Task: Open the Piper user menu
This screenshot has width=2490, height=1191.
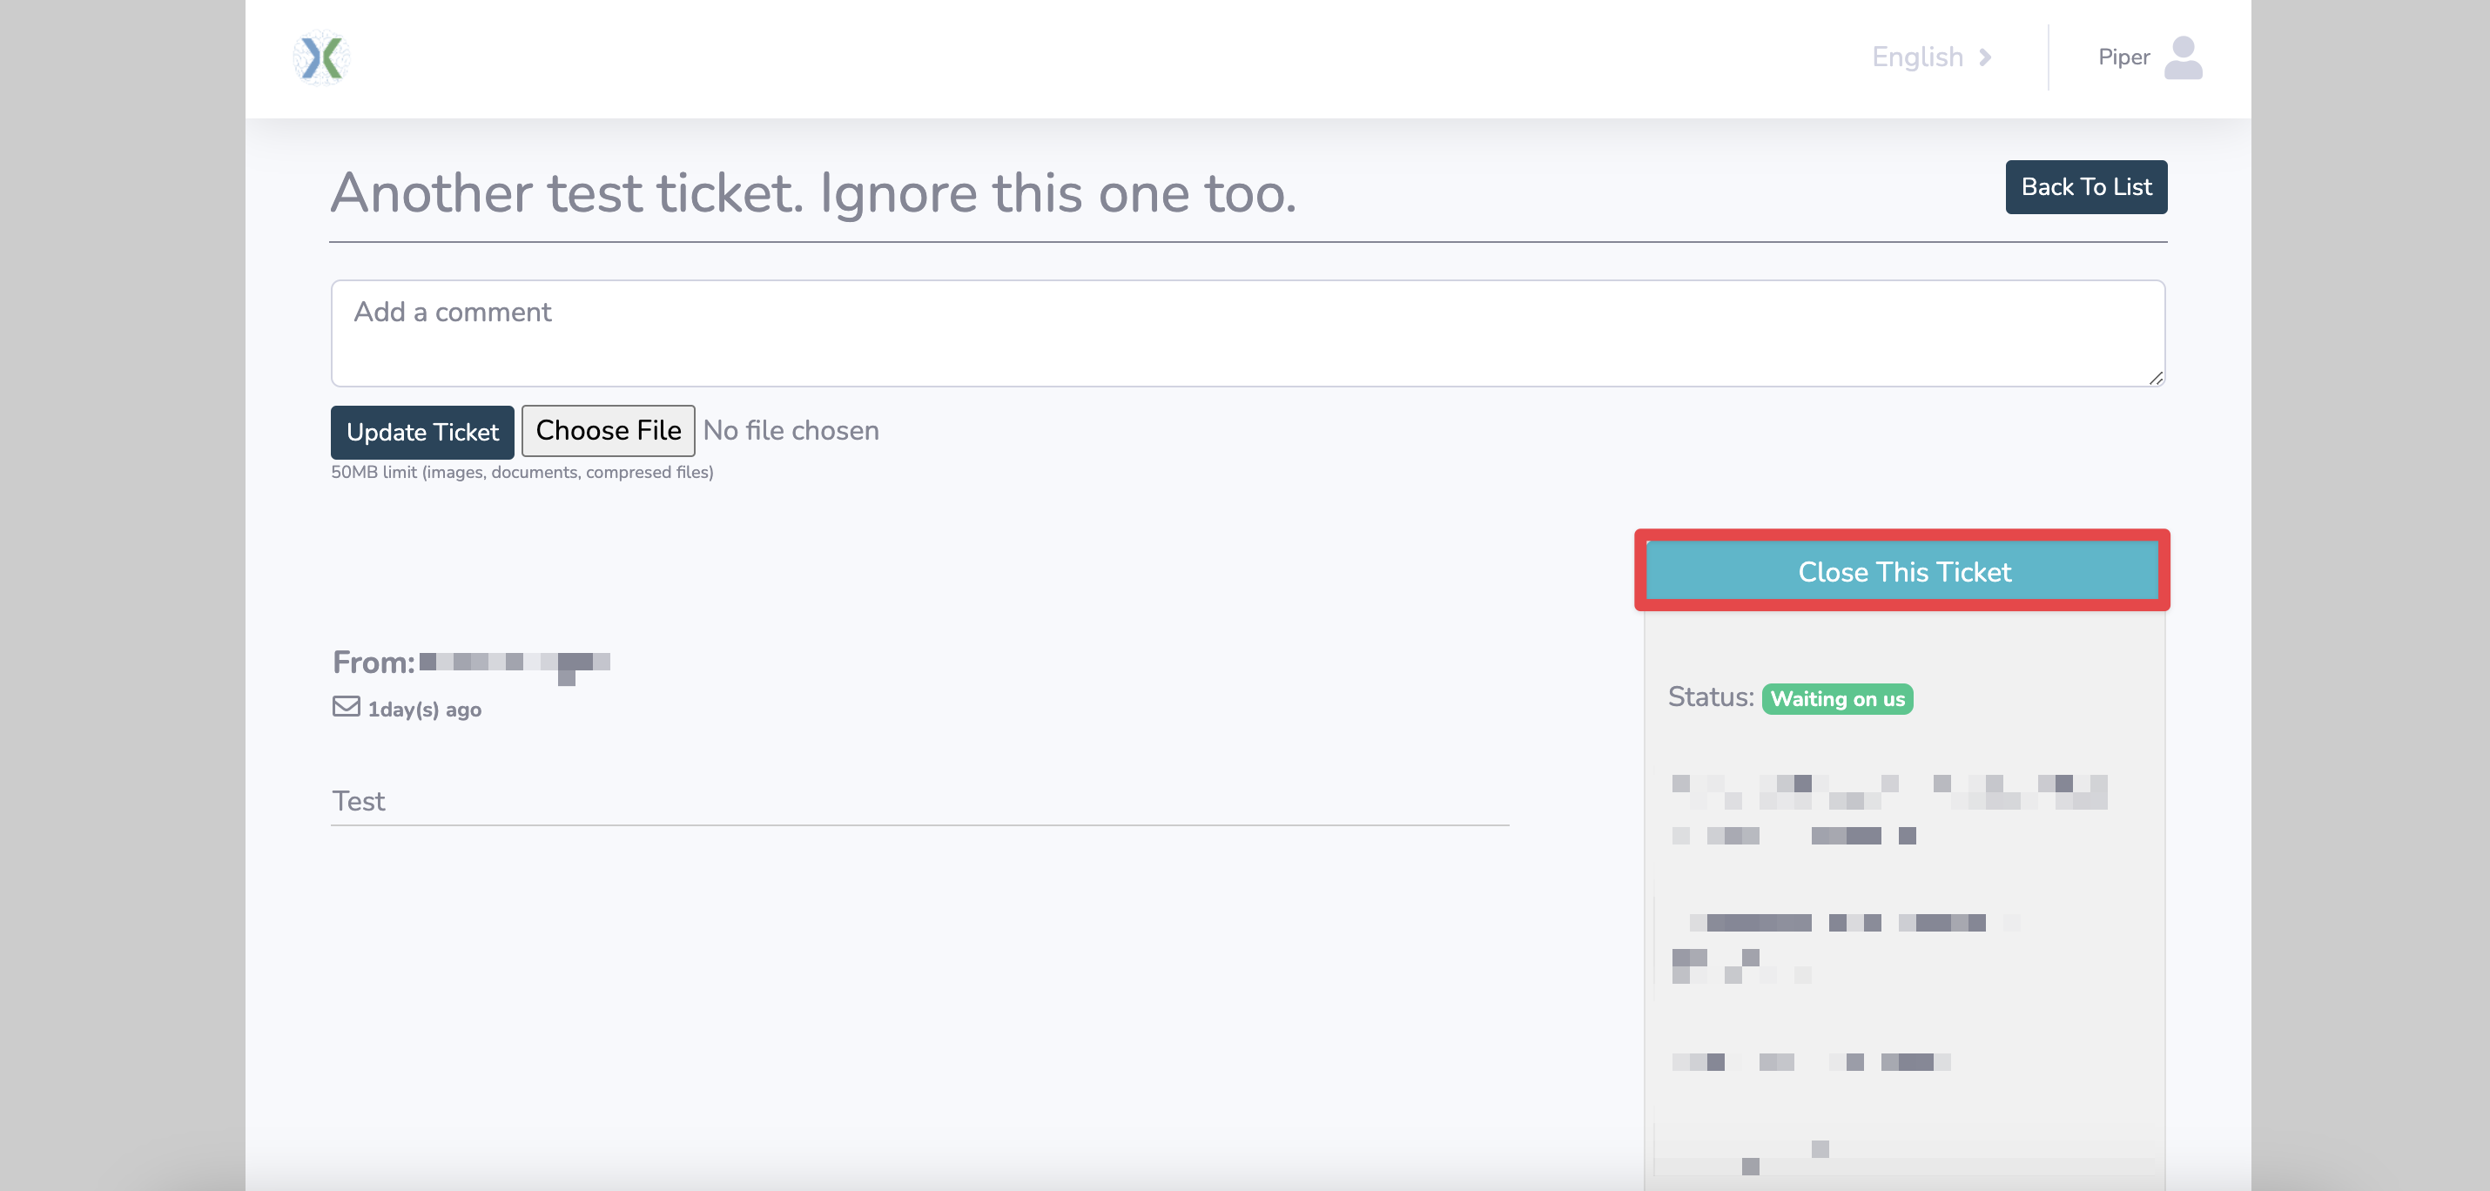Action: point(2123,58)
